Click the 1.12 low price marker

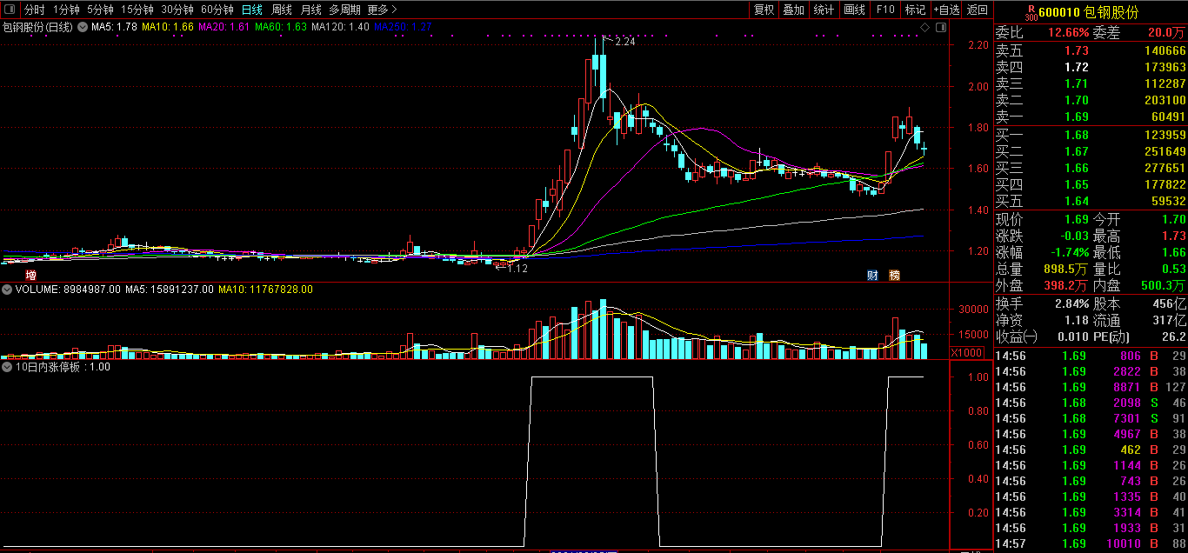[x=518, y=269]
